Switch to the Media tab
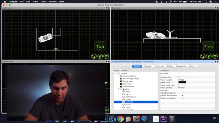The height and width of the screenshot is (123, 219). pyautogui.click(x=170, y=66)
